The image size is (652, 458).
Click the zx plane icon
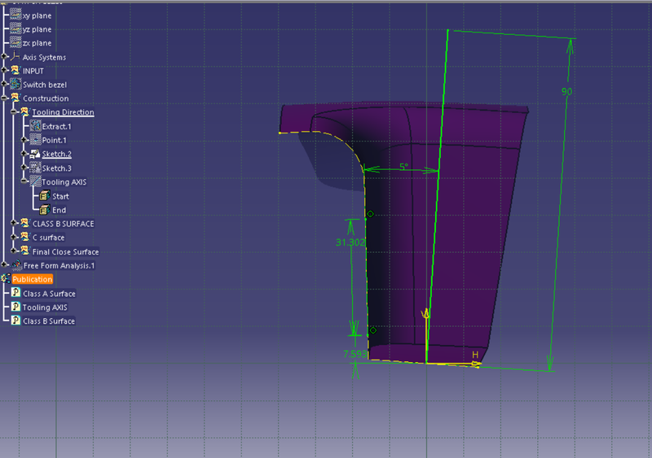pos(15,42)
